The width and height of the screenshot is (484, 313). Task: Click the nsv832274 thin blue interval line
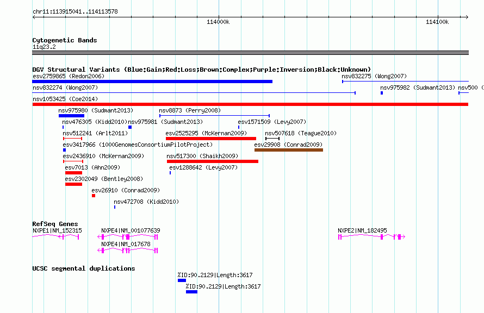(x=194, y=93)
